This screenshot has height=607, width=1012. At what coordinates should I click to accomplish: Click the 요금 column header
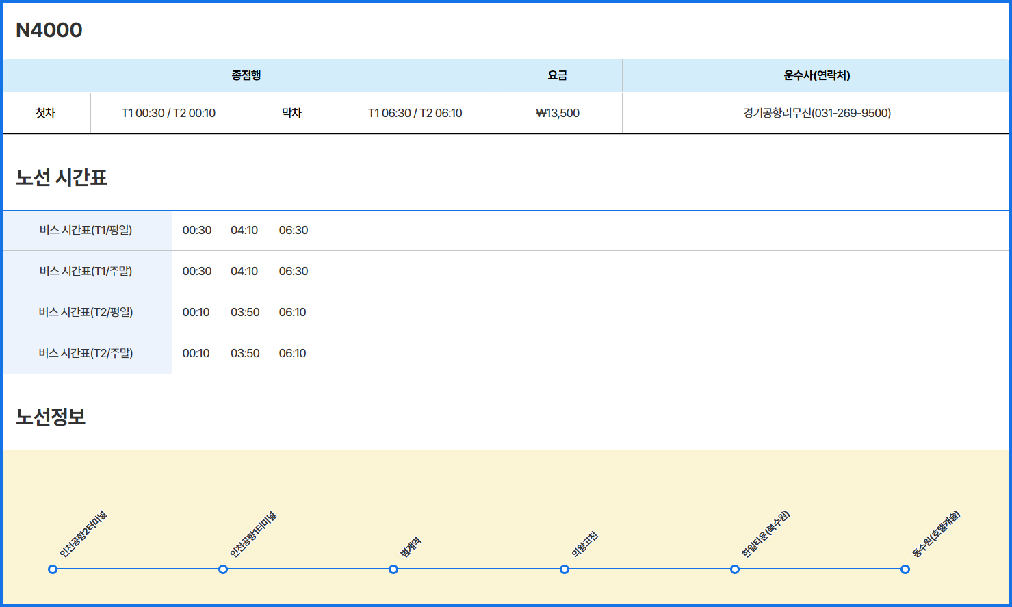pos(558,75)
